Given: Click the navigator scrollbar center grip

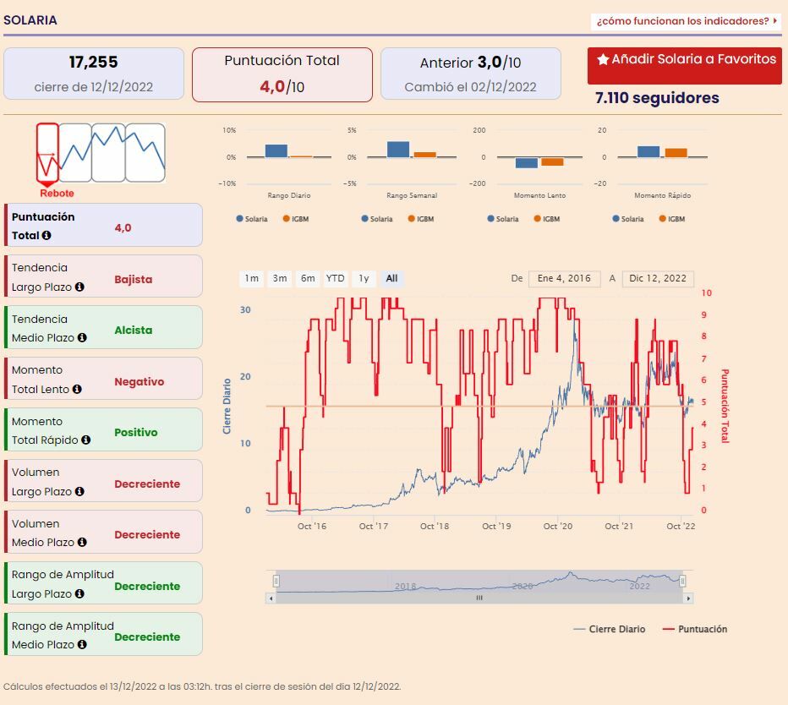Looking at the screenshot, I should coord(479,598).
